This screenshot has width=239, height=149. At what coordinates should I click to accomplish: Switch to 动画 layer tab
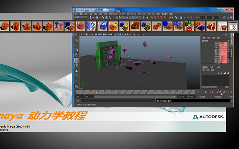point(218,67)
